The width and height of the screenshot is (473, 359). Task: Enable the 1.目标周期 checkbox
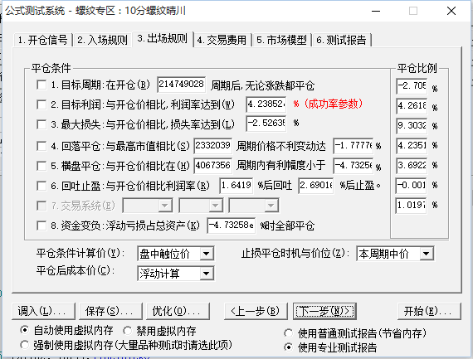coord(41,85)
